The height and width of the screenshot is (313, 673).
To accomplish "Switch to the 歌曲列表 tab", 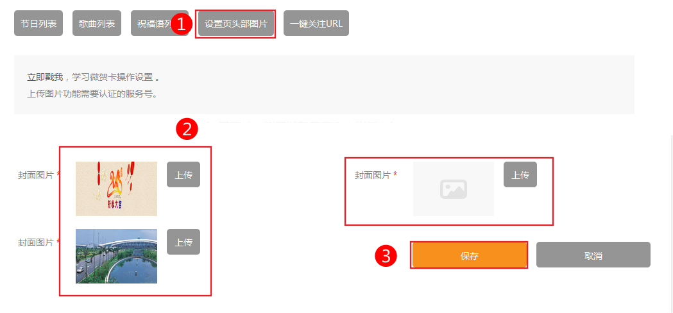I will coord(97,23).
